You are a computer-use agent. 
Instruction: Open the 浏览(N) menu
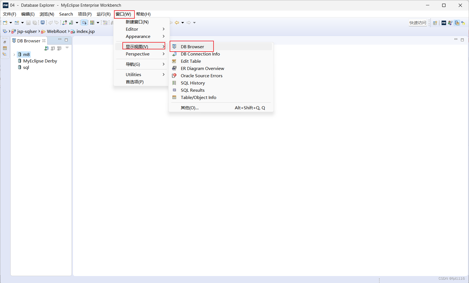tap(47, 14)
